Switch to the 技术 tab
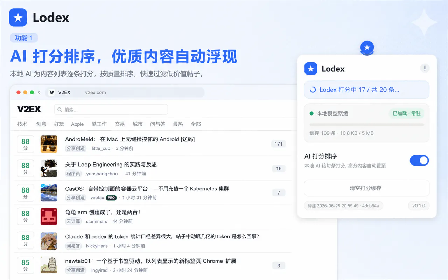The width and height of the screenshot is (448, 280). click(x=22, y=124)
